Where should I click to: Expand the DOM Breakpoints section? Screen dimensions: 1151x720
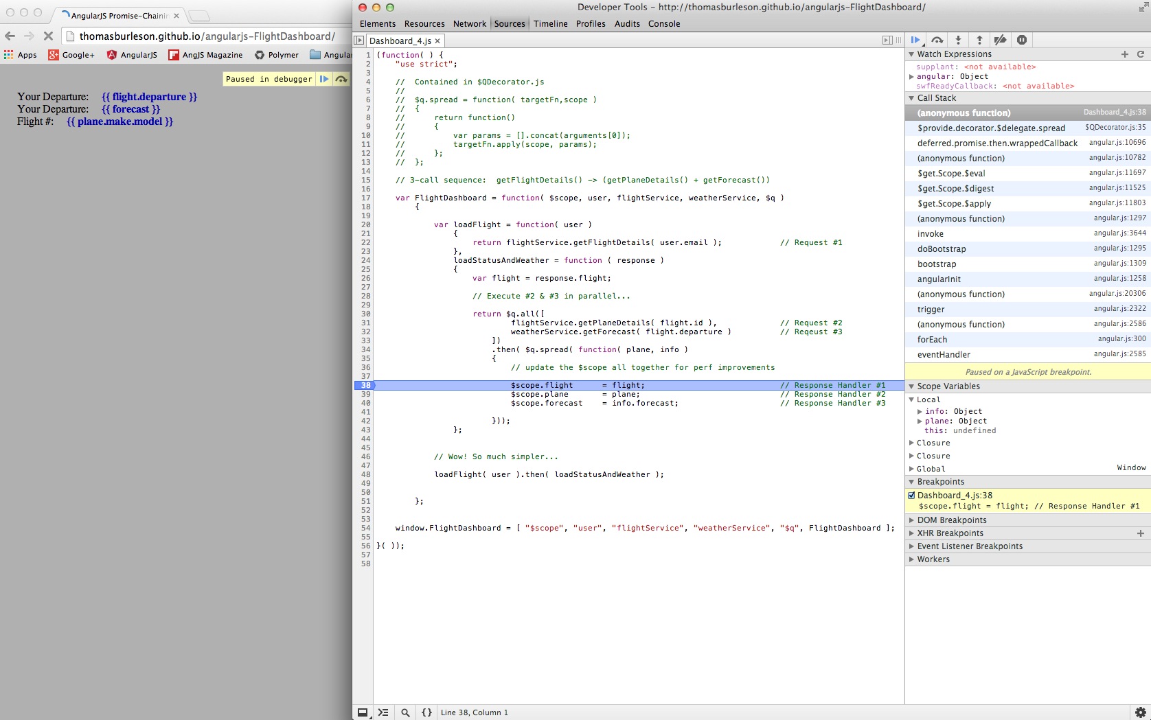pyautogui.click(x=951, y=520)
